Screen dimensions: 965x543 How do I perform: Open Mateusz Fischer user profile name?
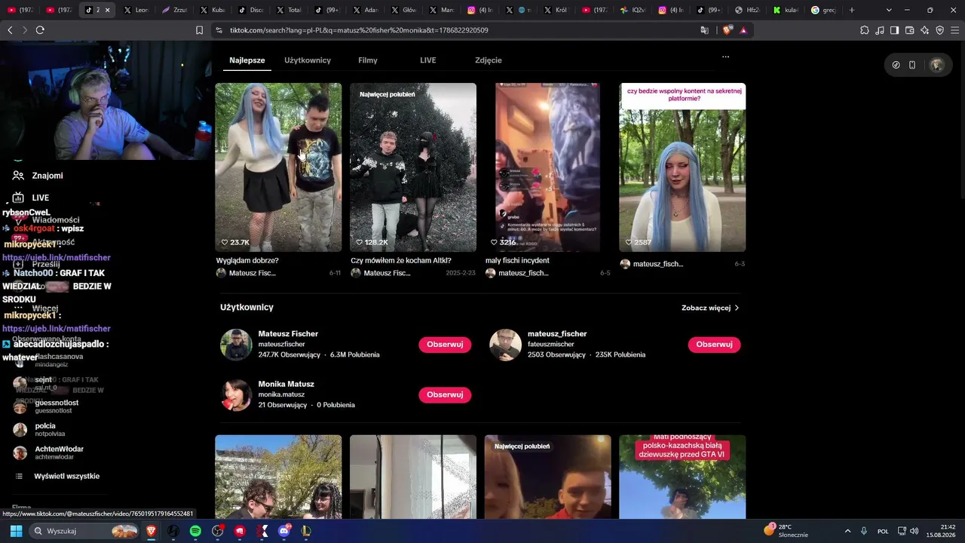[x=288, y=333]
